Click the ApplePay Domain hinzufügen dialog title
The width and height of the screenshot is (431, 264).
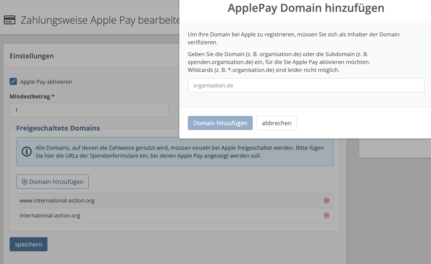point(306,8)
